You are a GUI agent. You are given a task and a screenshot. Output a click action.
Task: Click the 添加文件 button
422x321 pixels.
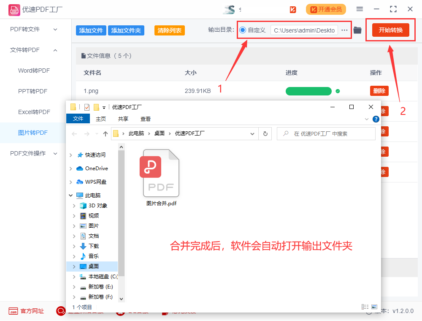coord(91,30)
